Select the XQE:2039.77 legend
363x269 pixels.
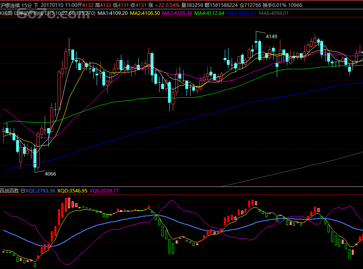point(104,191)
